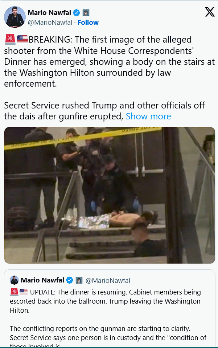The image size is (218, 348).
Task: Open the Mario Nawfal display name at the top
Action: (x=49, y=13)
